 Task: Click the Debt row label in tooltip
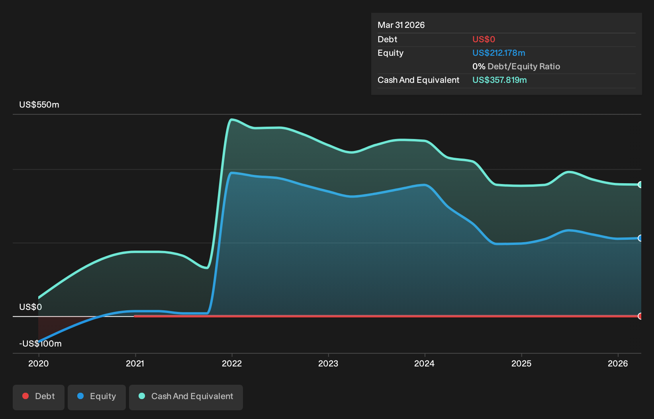pos(387,39)
